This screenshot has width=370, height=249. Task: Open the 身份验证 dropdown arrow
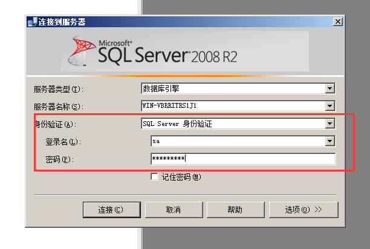[x=330, y=124]
